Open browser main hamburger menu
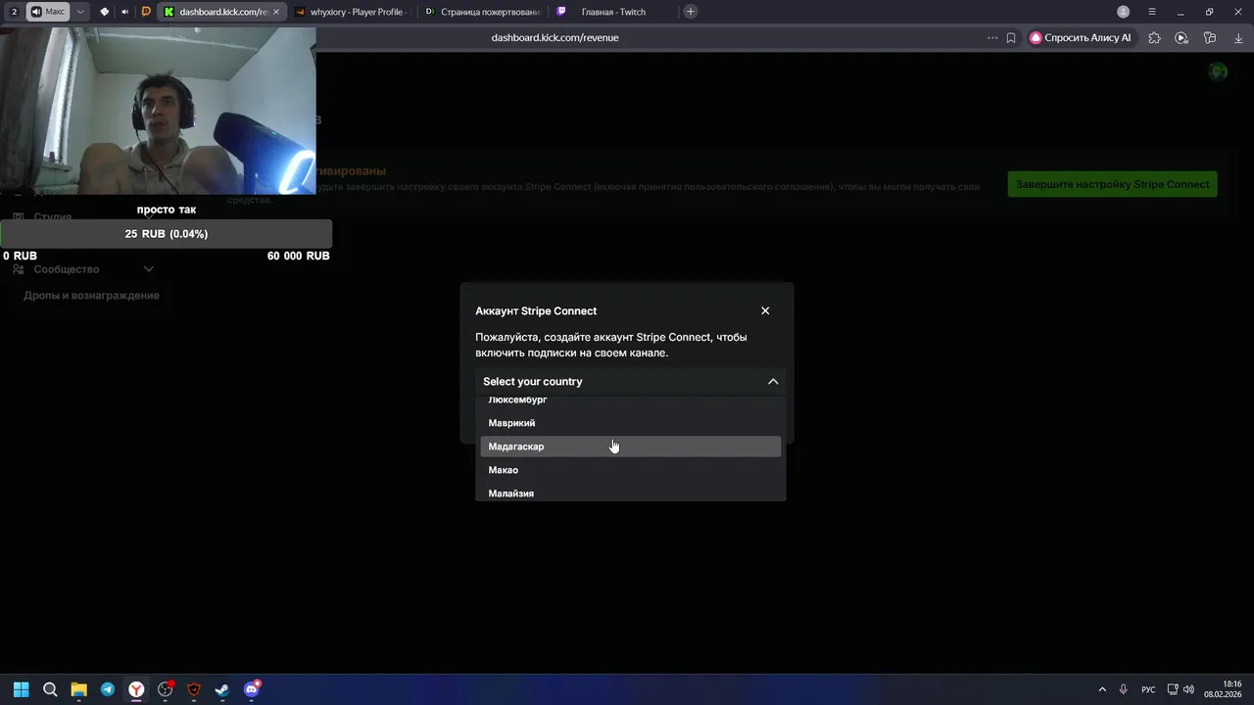The height and width of the screenshot is (705, 1254). (x=1152, y=12)
